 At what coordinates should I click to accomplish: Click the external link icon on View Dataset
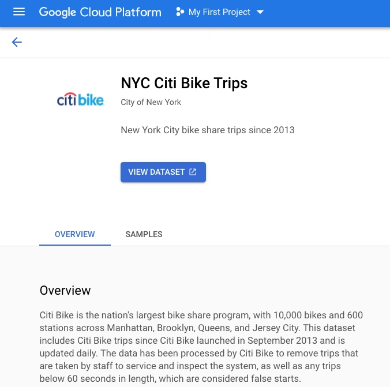pyautogui.click(x=193, y=172)
